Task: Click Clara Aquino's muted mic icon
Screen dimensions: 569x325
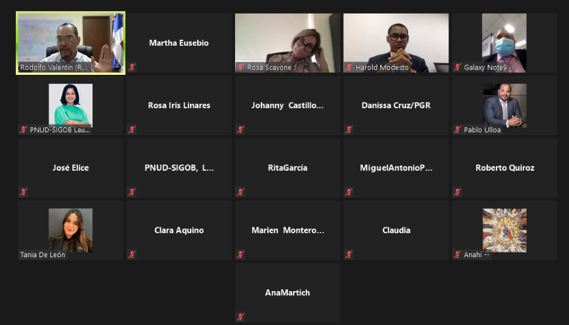Action: pos(132,254)
